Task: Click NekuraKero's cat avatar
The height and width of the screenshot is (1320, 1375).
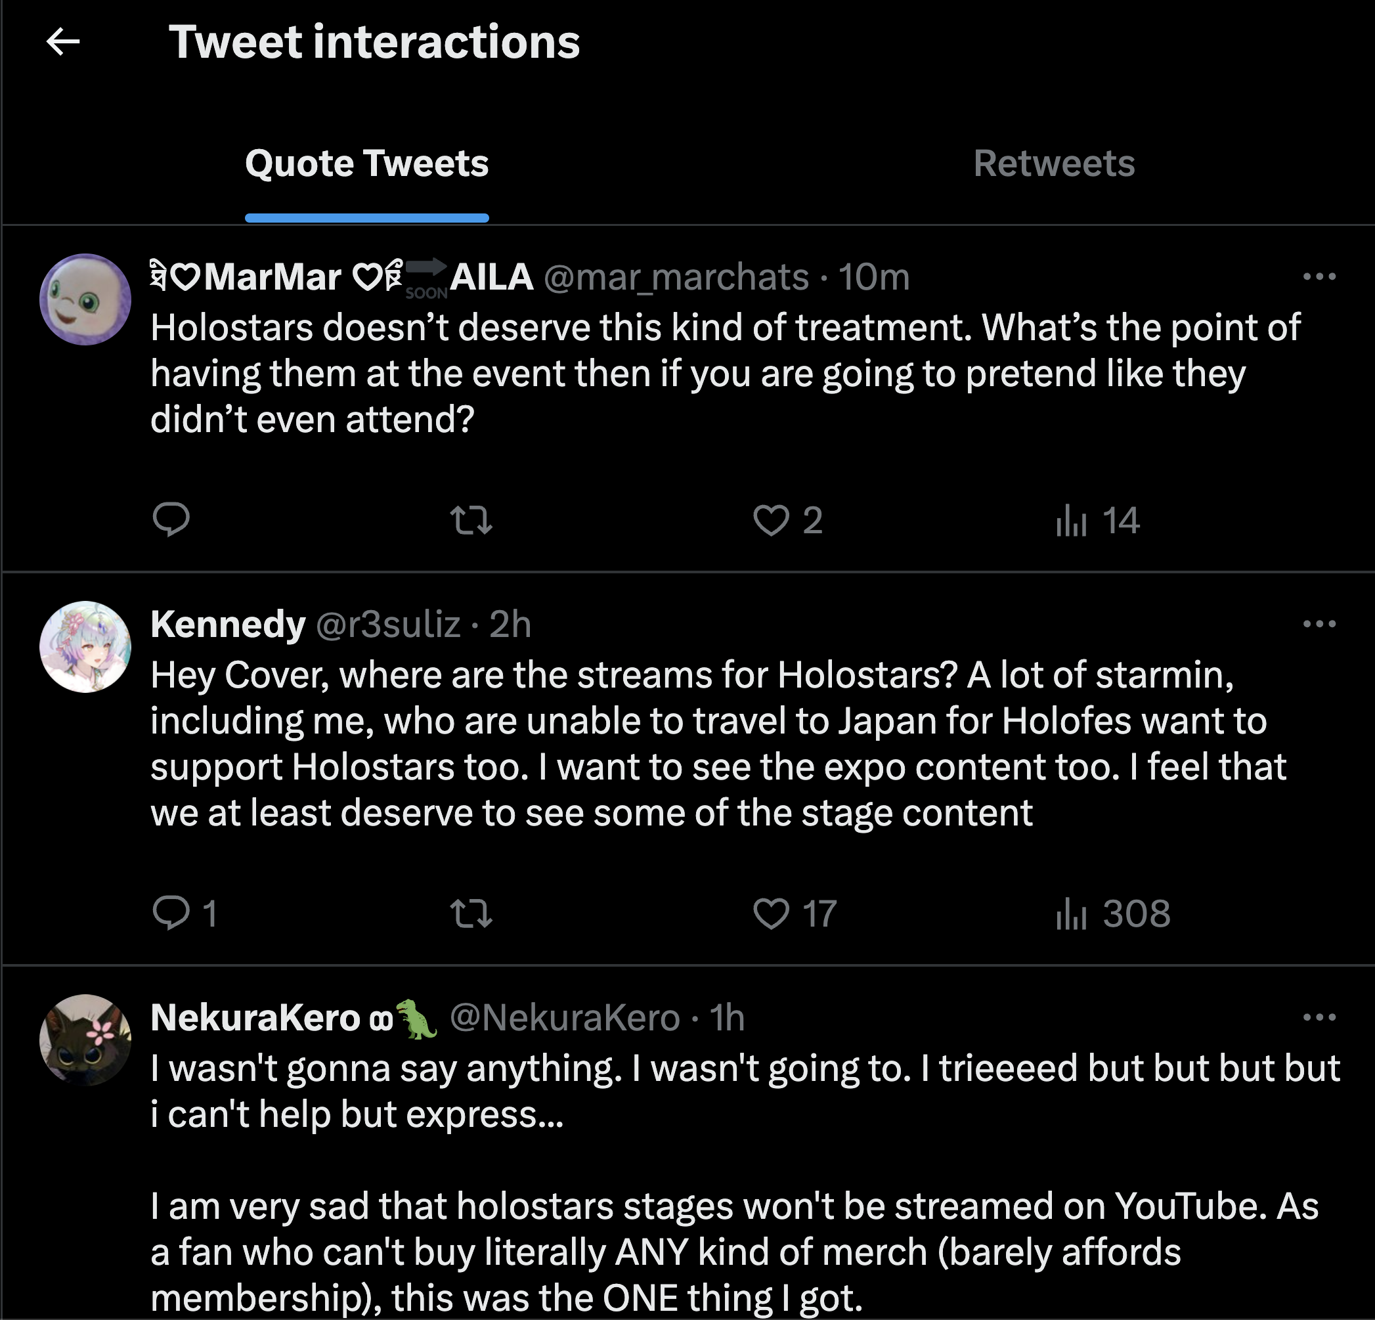Action: [85, 1040]
